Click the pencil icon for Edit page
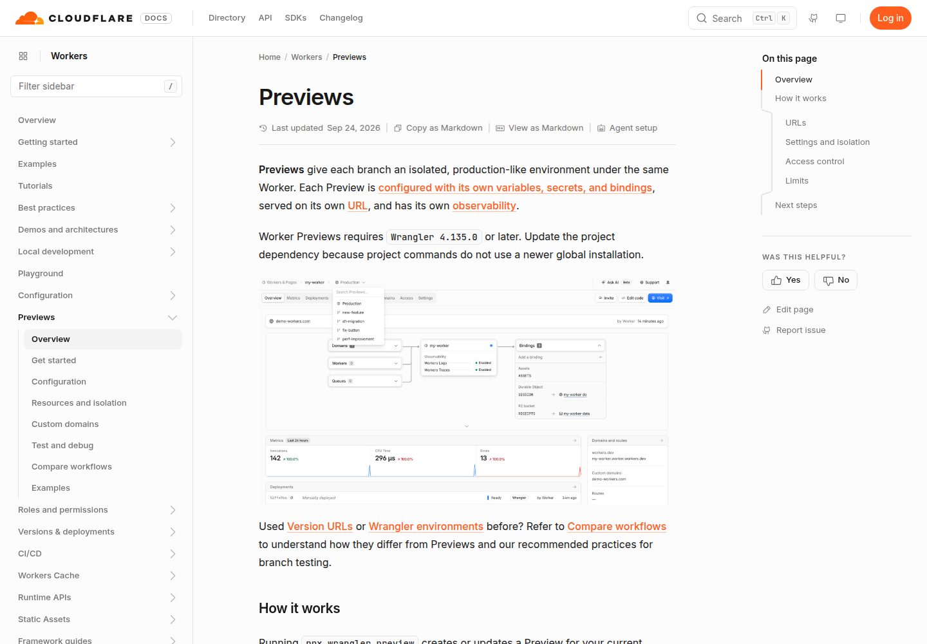The image size is (927, 644). pyautogui.click(x=767, y=310)
